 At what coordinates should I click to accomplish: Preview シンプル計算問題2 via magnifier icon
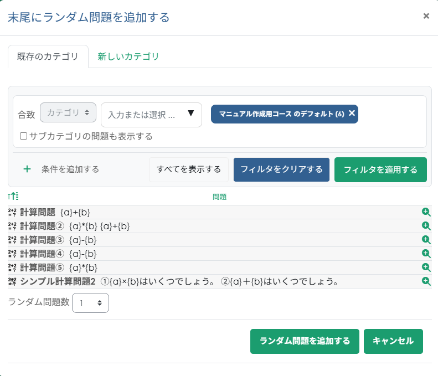[426, 281]
